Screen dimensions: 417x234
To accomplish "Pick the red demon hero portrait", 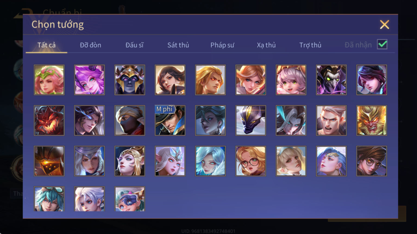I will [49, 120].
